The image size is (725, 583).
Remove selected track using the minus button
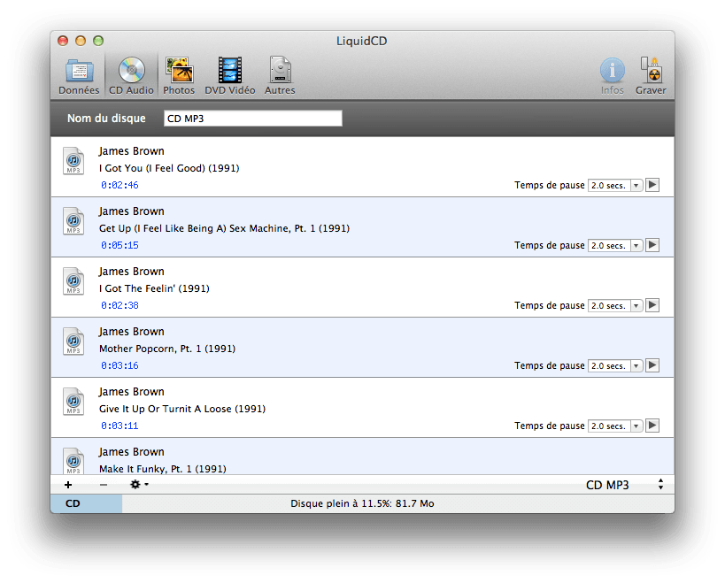point(103,485)
